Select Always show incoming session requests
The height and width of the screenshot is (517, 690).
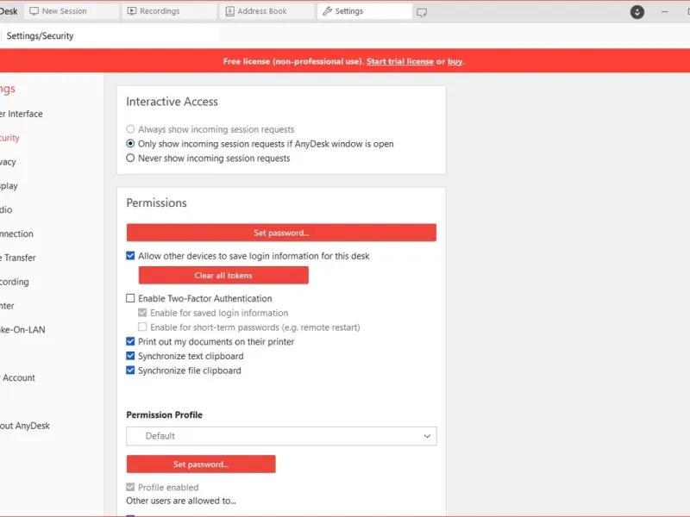130,129
